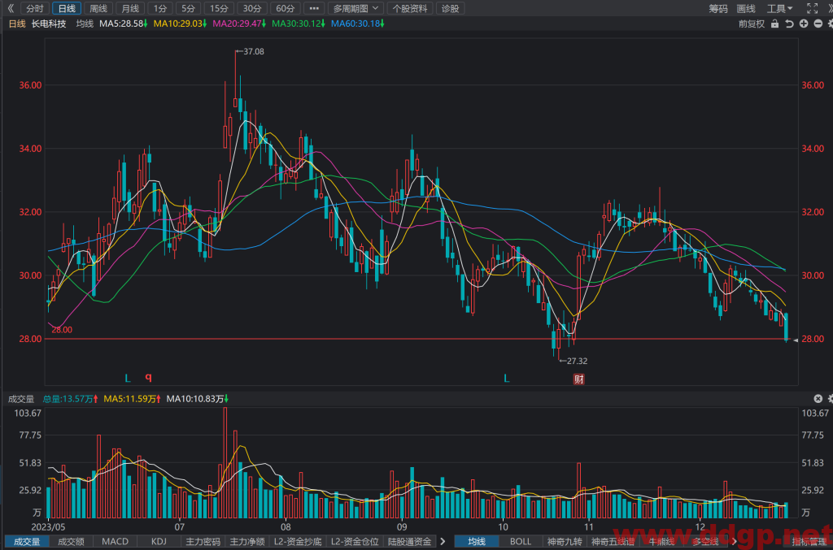Select 均线 moving average overlay tab
Image resolution: width=833 pixels, height=550 pixels.
(x=477, y=542)
